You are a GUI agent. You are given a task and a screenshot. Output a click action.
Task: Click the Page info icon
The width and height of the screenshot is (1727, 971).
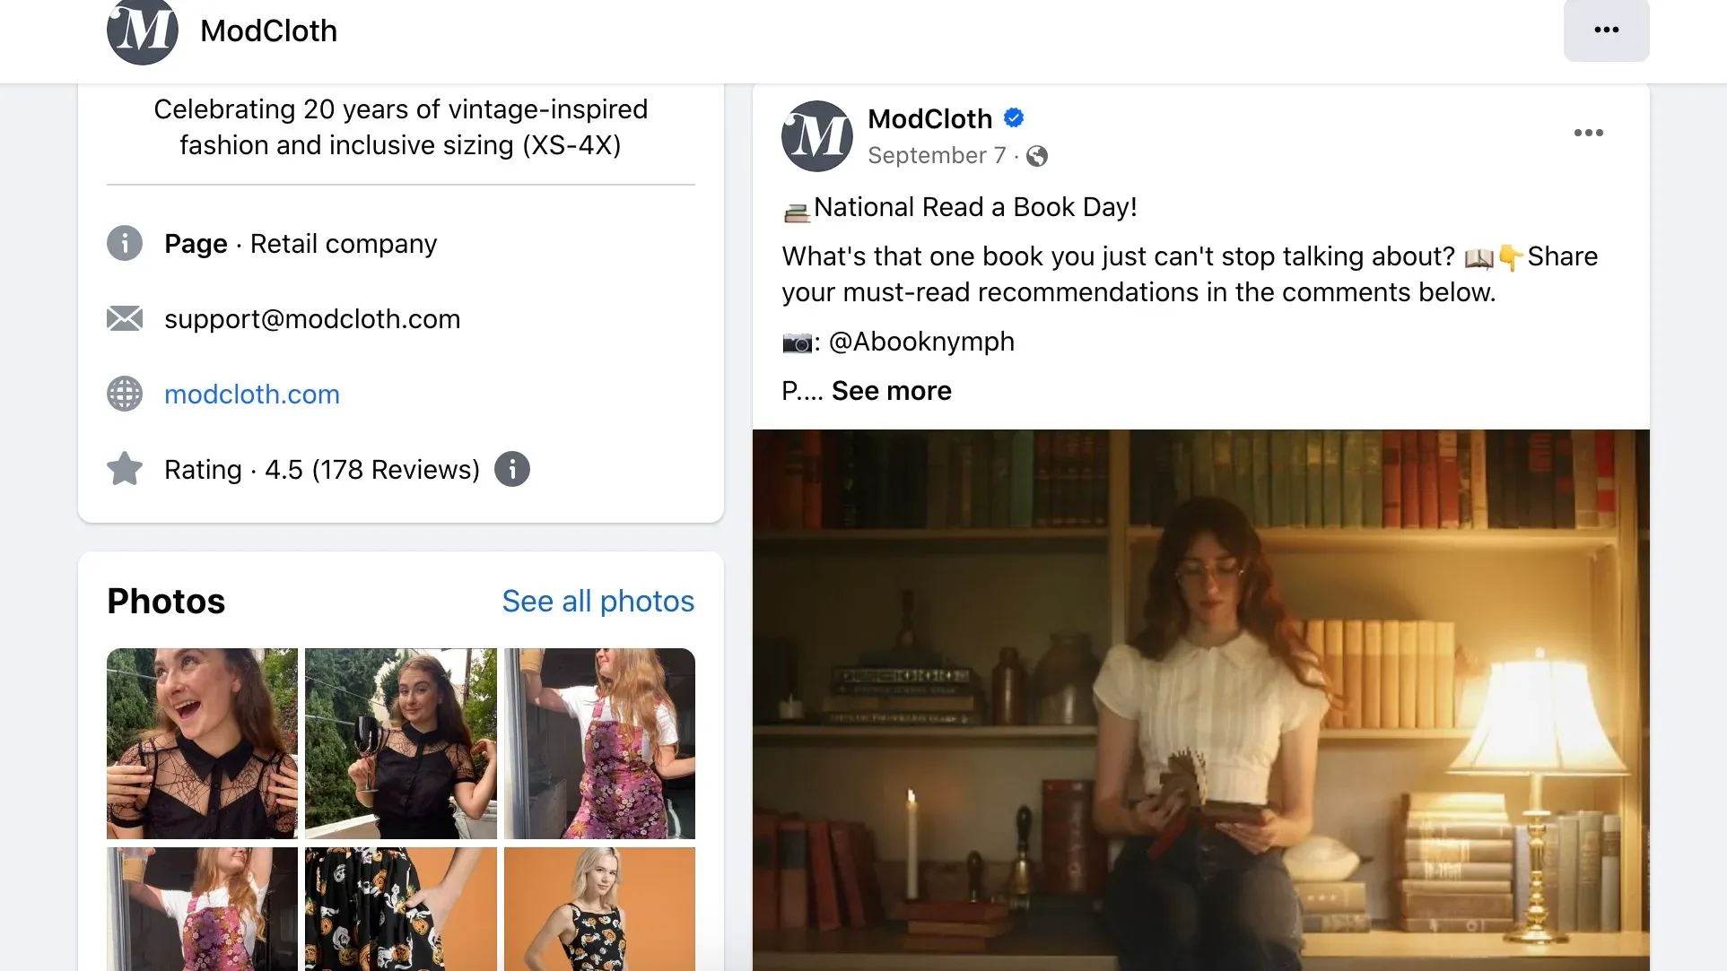125,243
